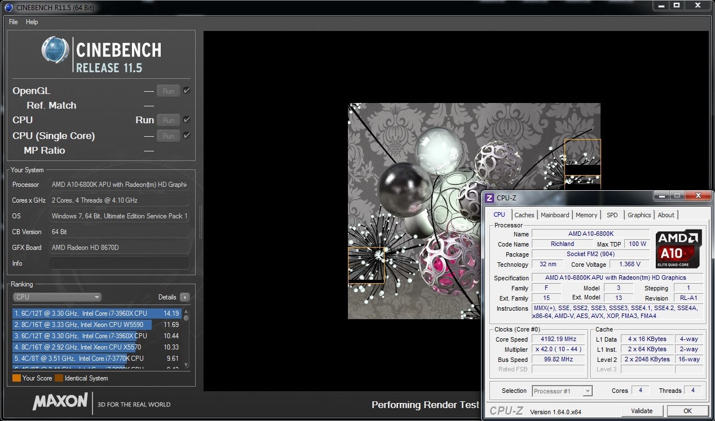
Task: Switch to the Caches tab in CPU-Z
Action: click(x=524, y=215)
